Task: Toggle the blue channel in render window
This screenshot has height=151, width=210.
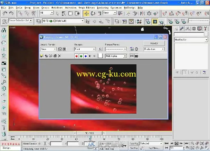Action: coord(86,56)
